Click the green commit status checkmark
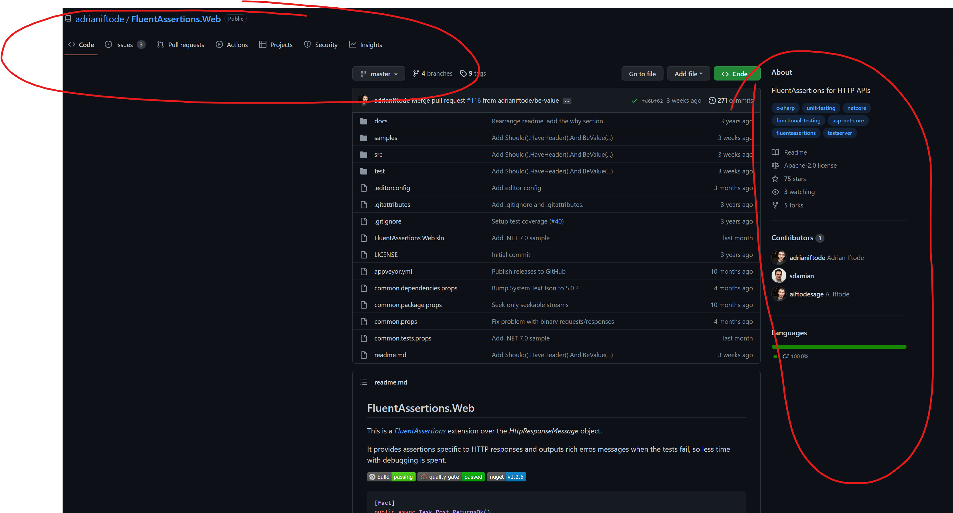The width and height of the screenshot is (953, 513). (x=634, y=101)
